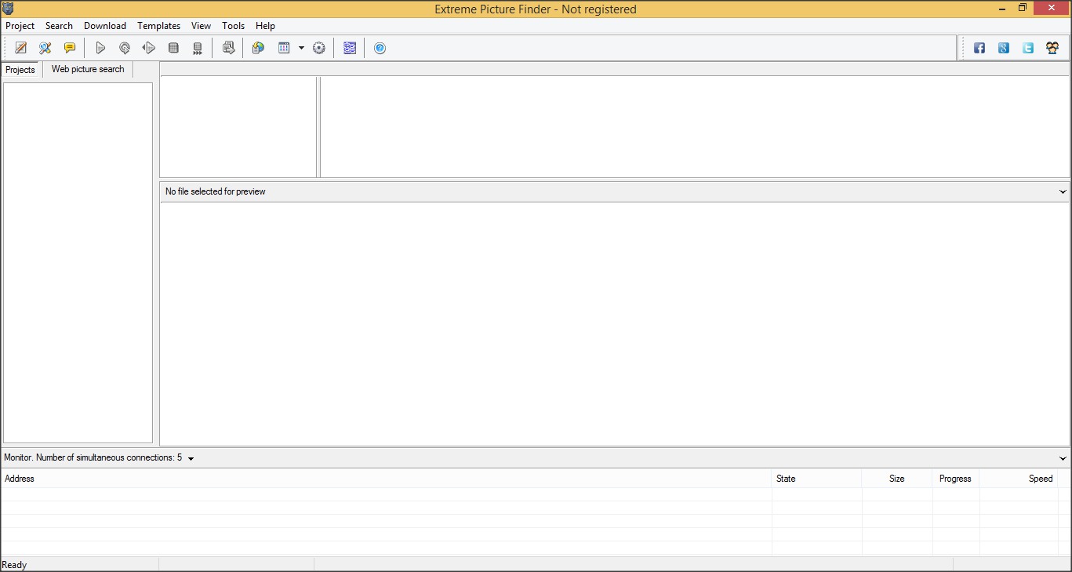Screen dimensions: 1072x572
Task: Click the stacked pages with arrow icon
Action: pos(228,48)
